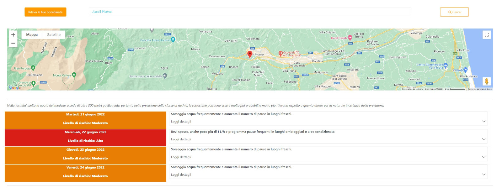Click the Monte Vettore map marker
The width and height of the screenshot is (502, 188).
74,75
